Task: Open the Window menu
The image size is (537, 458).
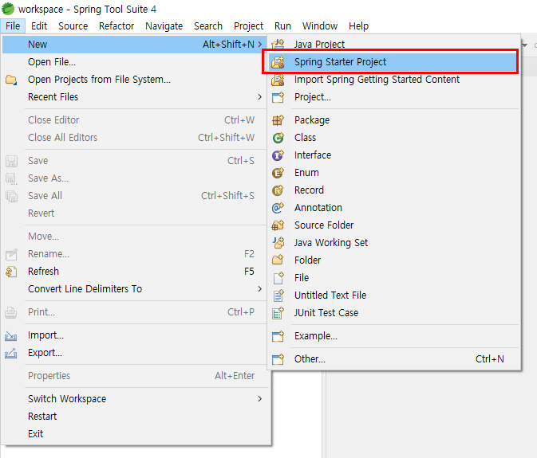Action: click(x=320, y=26)
